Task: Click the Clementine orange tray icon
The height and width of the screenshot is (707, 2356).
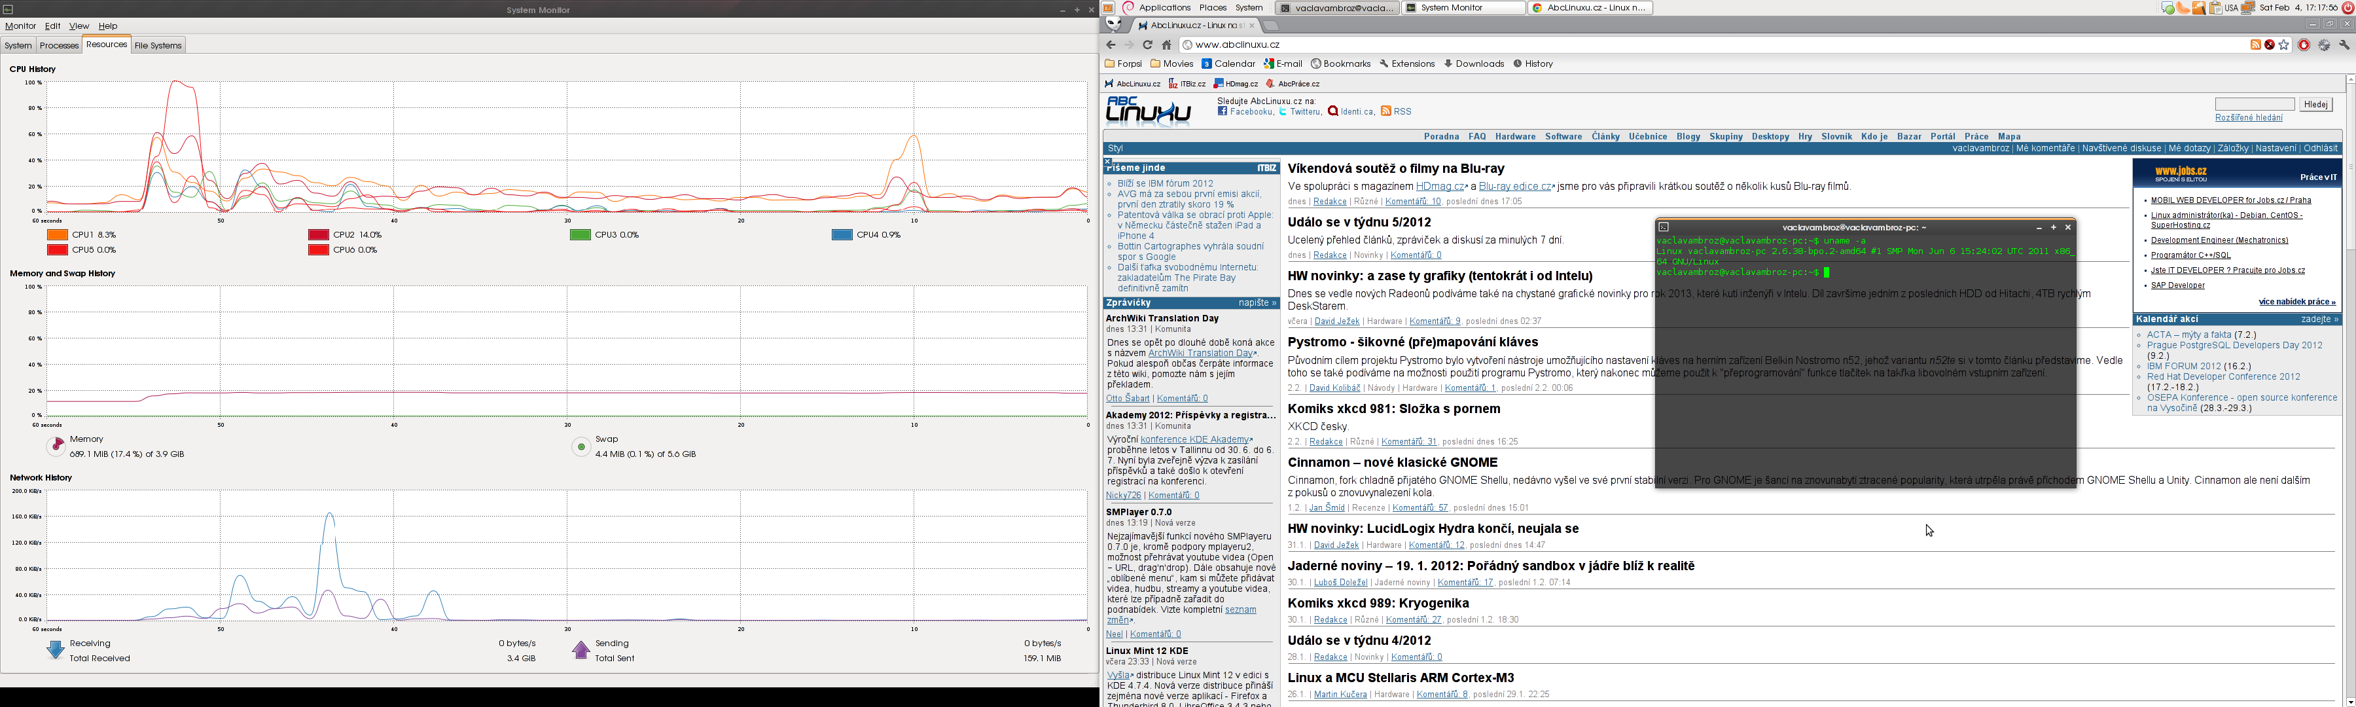Action: pyautogui.click(x=2183, y=9)
